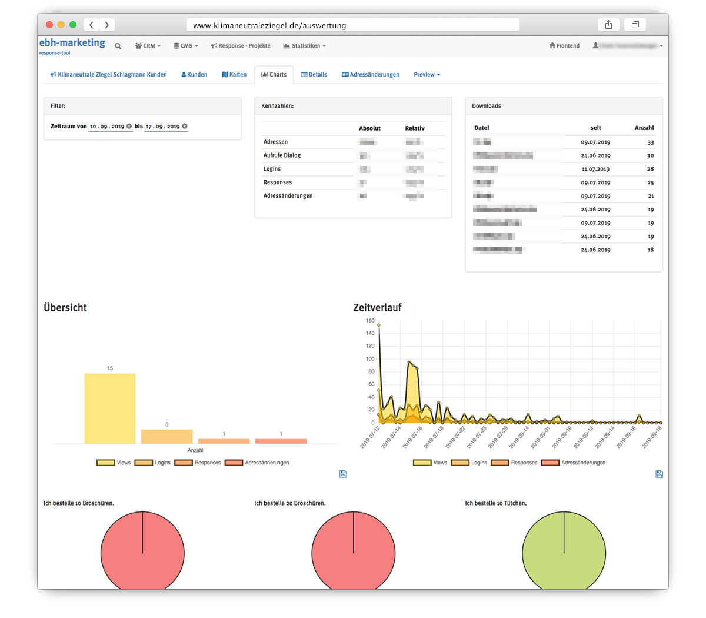Click the browser share icon
The height and width of the screenshot is (618, 706).
click(x=608, y=25)
